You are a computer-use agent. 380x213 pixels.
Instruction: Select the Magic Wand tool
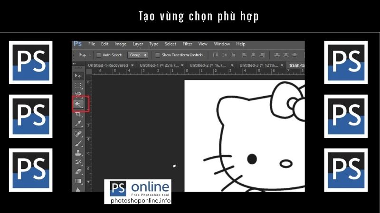(78, 105)
